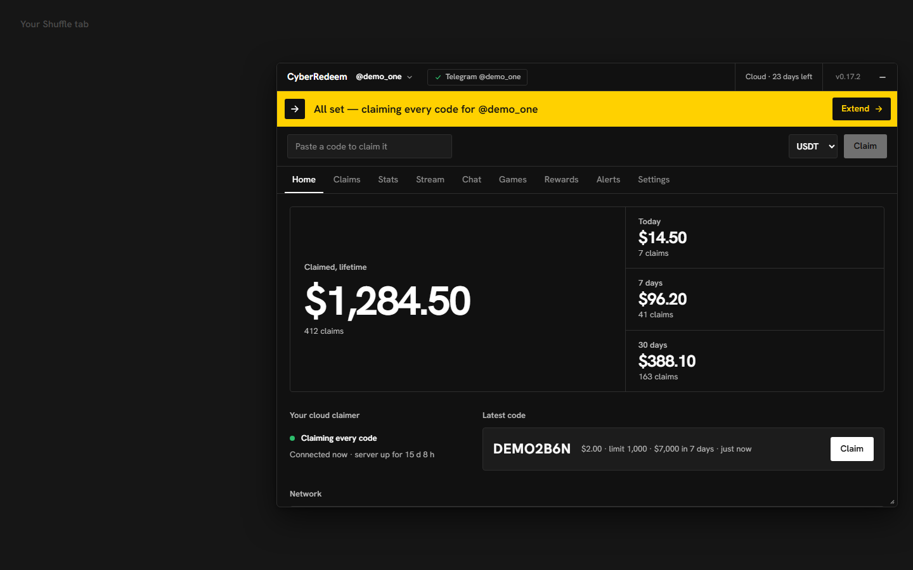
Task: Click the 'Claiming every code' status text
Action: pyautogui.click(x=339, y=438)
